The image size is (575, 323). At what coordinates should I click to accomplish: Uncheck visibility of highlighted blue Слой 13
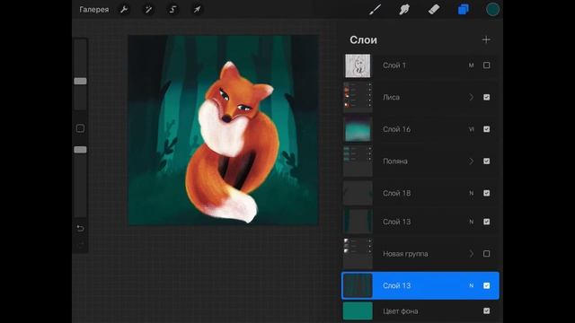click(487, 285)
